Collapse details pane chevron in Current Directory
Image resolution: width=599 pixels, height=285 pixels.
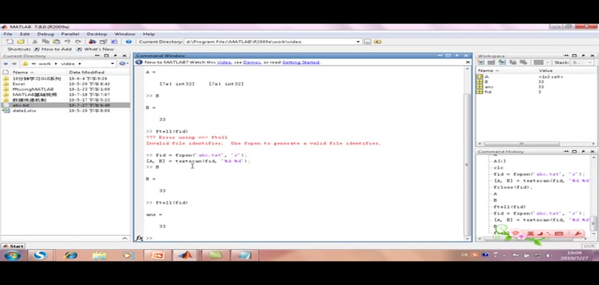coord(125,238)
